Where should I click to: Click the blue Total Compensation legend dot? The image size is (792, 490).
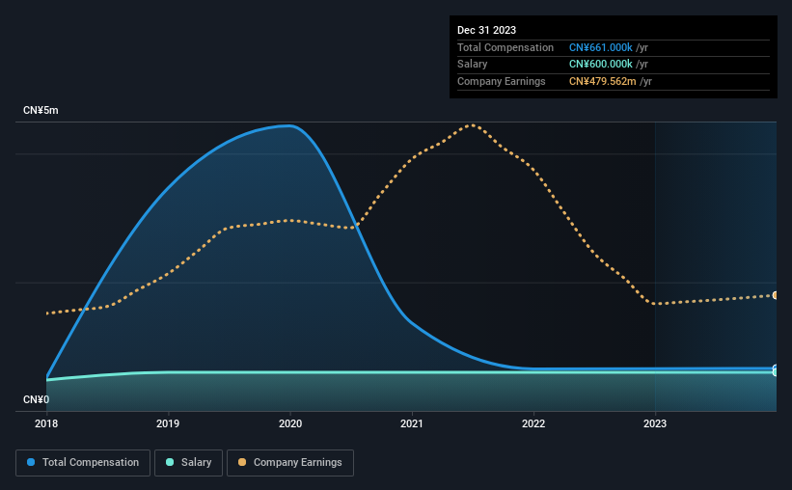[31, 462]
